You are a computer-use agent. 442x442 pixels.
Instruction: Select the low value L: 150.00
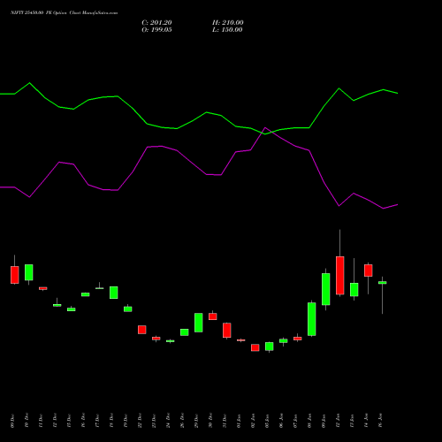[227, 30]
